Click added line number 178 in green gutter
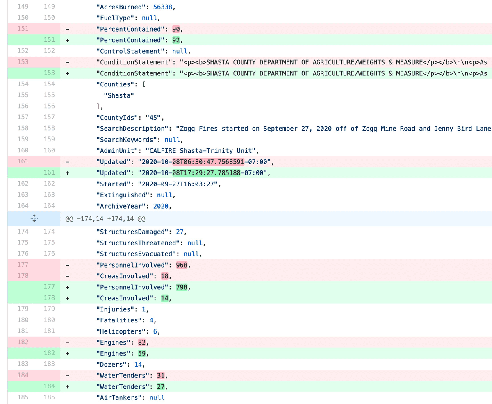492x404 pixels. [49, 298]
